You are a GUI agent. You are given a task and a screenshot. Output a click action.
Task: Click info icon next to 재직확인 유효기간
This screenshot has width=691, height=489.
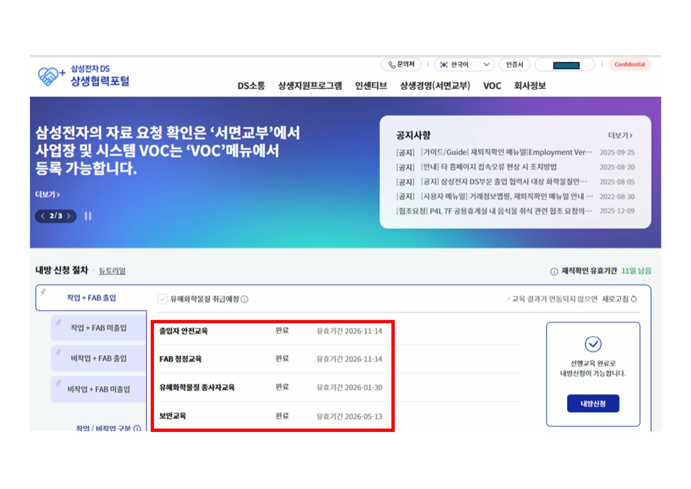coord(554,271)
